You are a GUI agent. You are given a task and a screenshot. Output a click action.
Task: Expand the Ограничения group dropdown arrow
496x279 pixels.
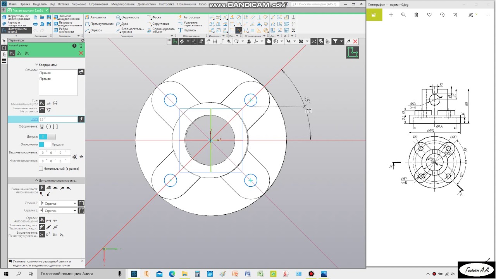pos(264,36)
